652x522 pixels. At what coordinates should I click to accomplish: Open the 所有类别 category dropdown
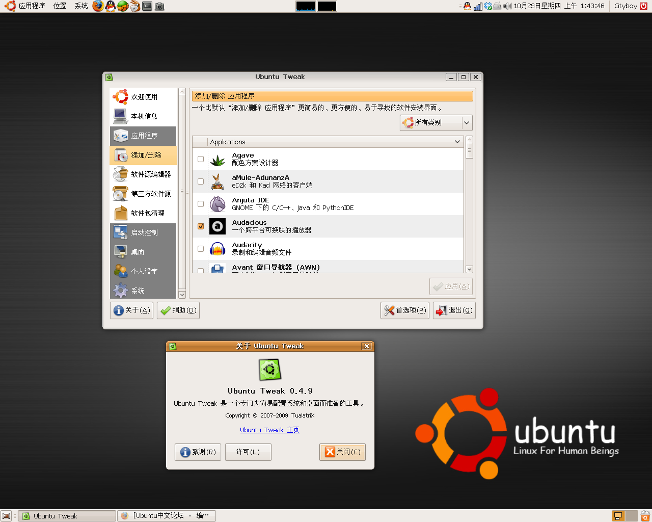pos(436,123)
